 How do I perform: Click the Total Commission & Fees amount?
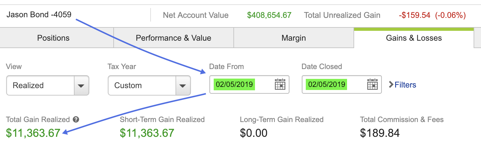click(x=380, y=133)
